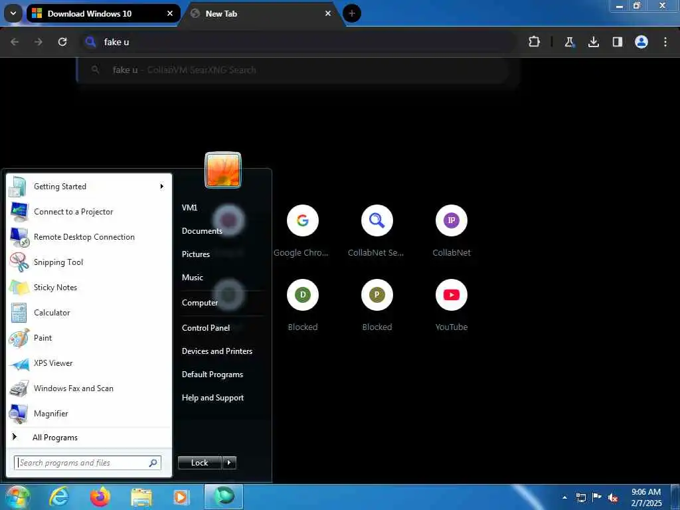The height and width of the screenshot is (510, 680).
Task: Open the Blocked shortcut with D icon
Action: coord(303,305)
